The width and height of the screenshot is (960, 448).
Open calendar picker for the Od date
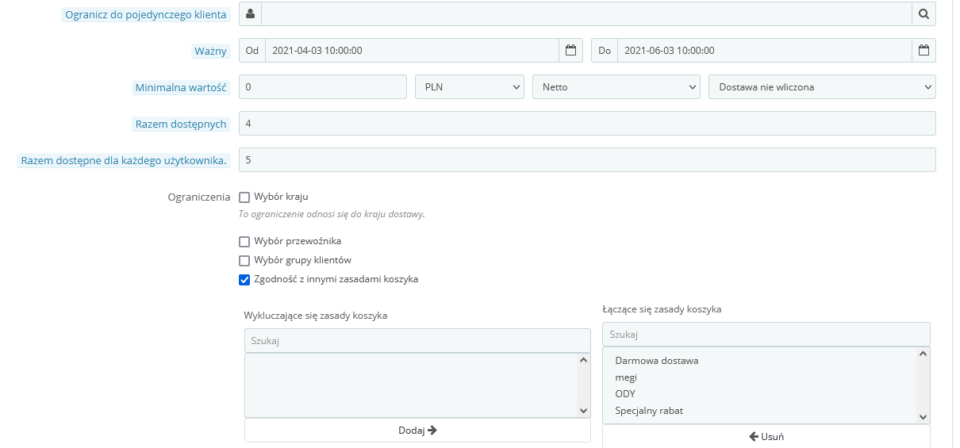(570, 50)
